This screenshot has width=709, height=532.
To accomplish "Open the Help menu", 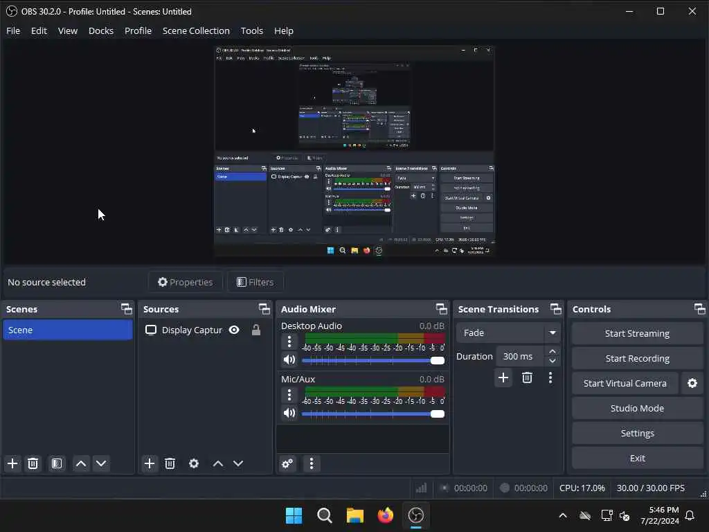I will click(284, 30).
